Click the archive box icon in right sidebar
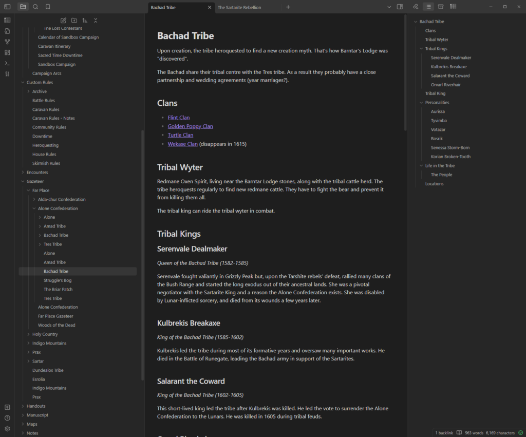 point(441,7)
